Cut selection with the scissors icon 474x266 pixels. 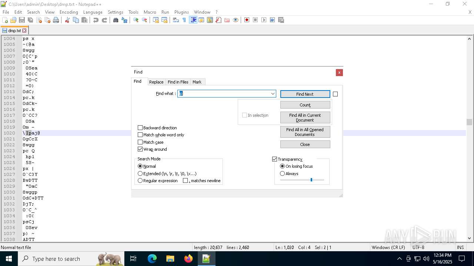pos(67,20)
